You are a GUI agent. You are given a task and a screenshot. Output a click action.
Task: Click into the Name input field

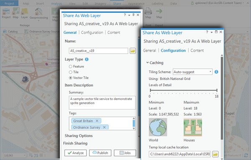[x=98, y=51]
